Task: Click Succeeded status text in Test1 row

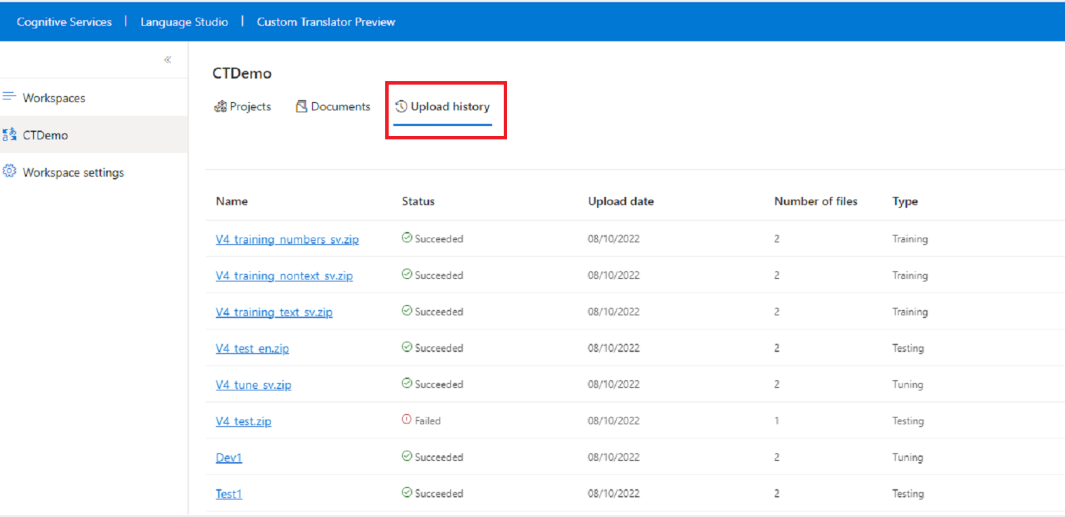Action: [439, 494]
